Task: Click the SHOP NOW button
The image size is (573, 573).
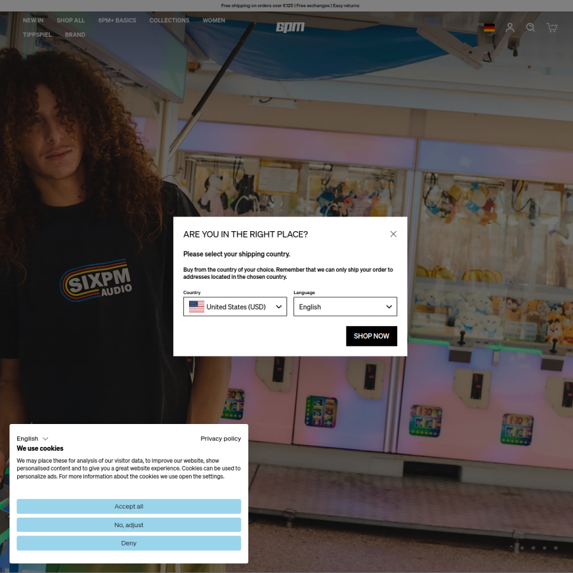Action: tap(371, 336)
